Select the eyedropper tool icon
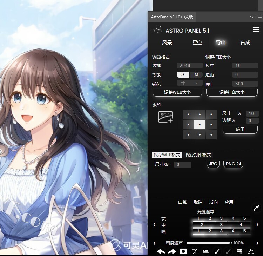 (x=256, y=208)
